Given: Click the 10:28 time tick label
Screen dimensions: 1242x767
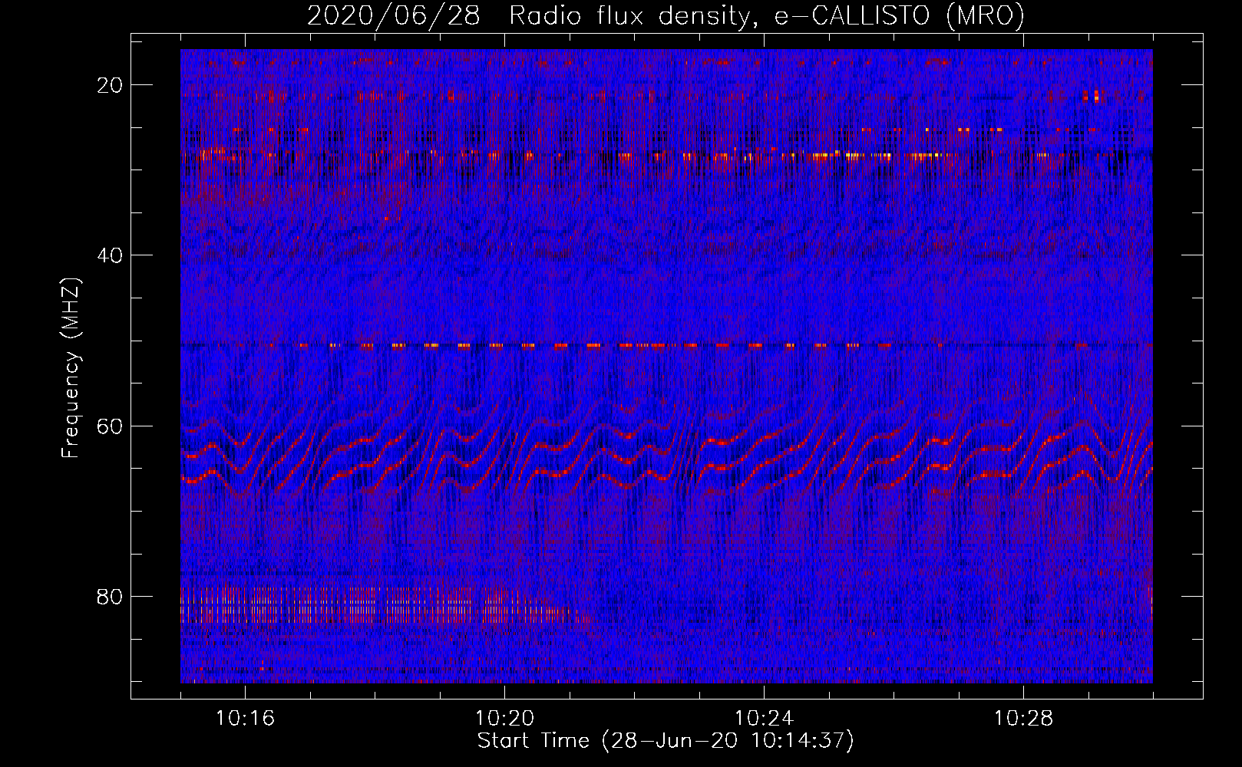Looking at the screenshot, I should tap(1023, 719).
